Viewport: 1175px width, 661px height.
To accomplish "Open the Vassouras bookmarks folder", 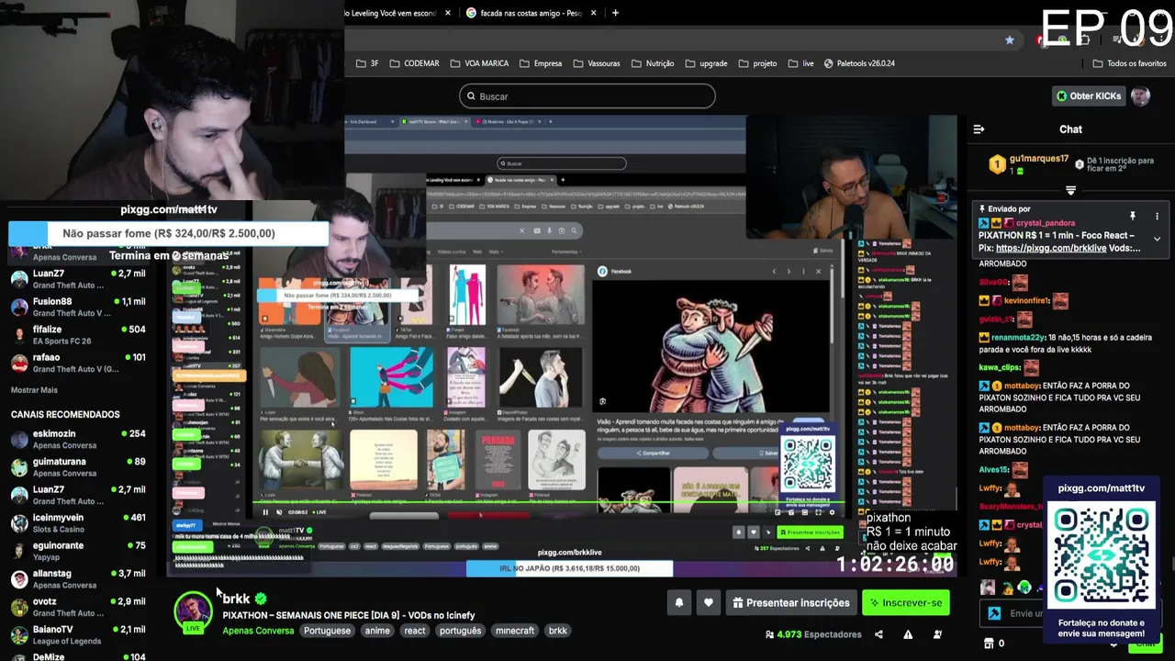I will click(x=597, y=63).
